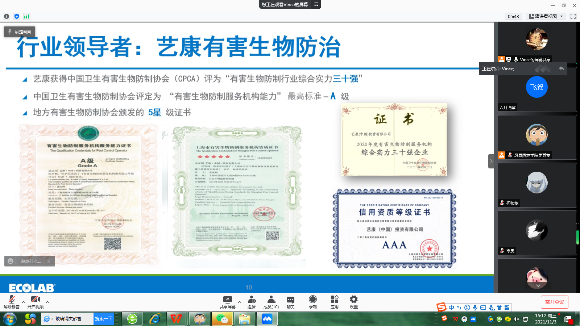The height and width of the screenshot is (326, 580).
Task: Open the 成员(10) members list
Action: tap(271, 302)
